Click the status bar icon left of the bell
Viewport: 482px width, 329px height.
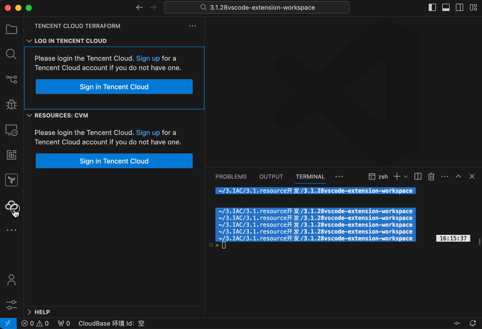[457, 323]
